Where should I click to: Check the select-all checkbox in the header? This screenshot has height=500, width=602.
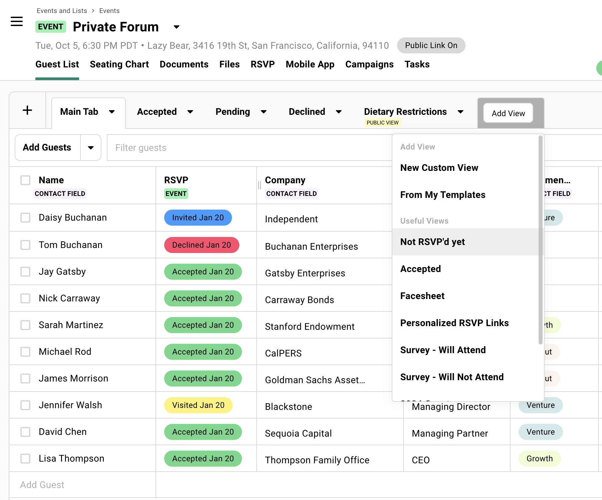point(25,180)
